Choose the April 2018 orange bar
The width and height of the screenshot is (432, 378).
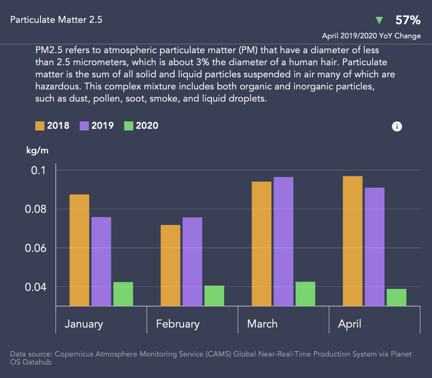click(x=352, y=241)
